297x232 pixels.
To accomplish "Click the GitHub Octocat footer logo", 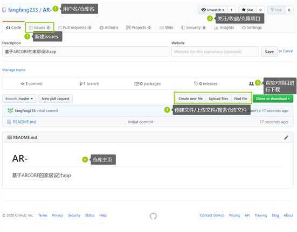I will coord(153,216).
